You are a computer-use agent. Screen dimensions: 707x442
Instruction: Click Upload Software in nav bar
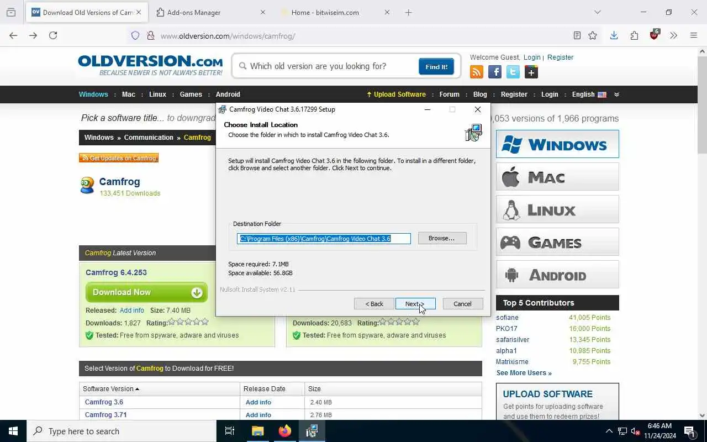pos(396,94)
